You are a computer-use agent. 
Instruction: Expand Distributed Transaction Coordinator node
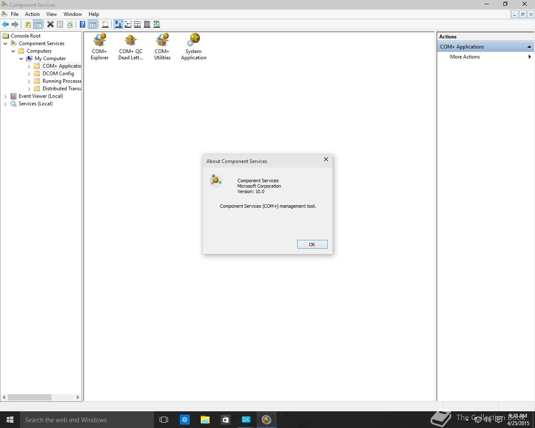point(29,89)
